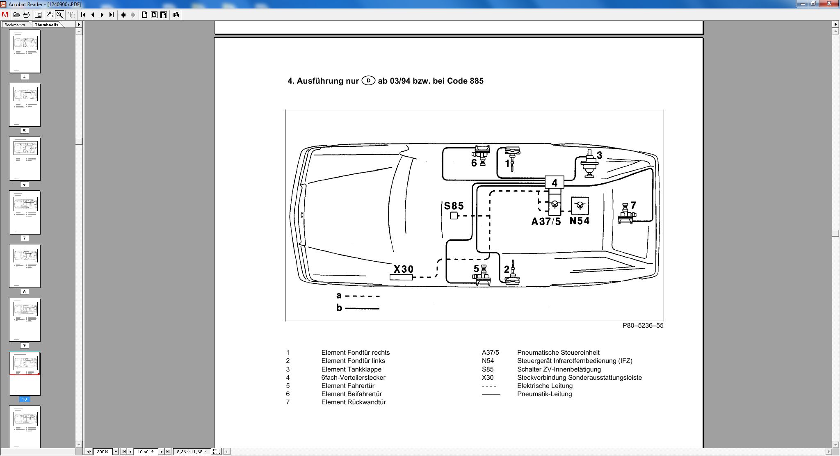Click next page arrow in status bar
Image resolution: width=840 pixels, height=456 pixels.
162,451
